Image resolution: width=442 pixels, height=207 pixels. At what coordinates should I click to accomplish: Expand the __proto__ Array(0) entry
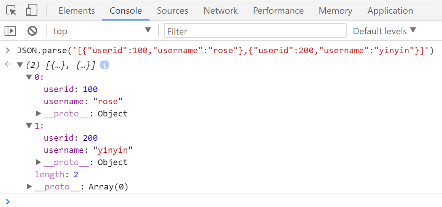(x=29, y=186)
